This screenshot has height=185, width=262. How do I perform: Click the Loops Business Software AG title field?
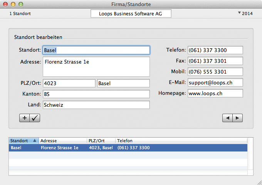131,13
